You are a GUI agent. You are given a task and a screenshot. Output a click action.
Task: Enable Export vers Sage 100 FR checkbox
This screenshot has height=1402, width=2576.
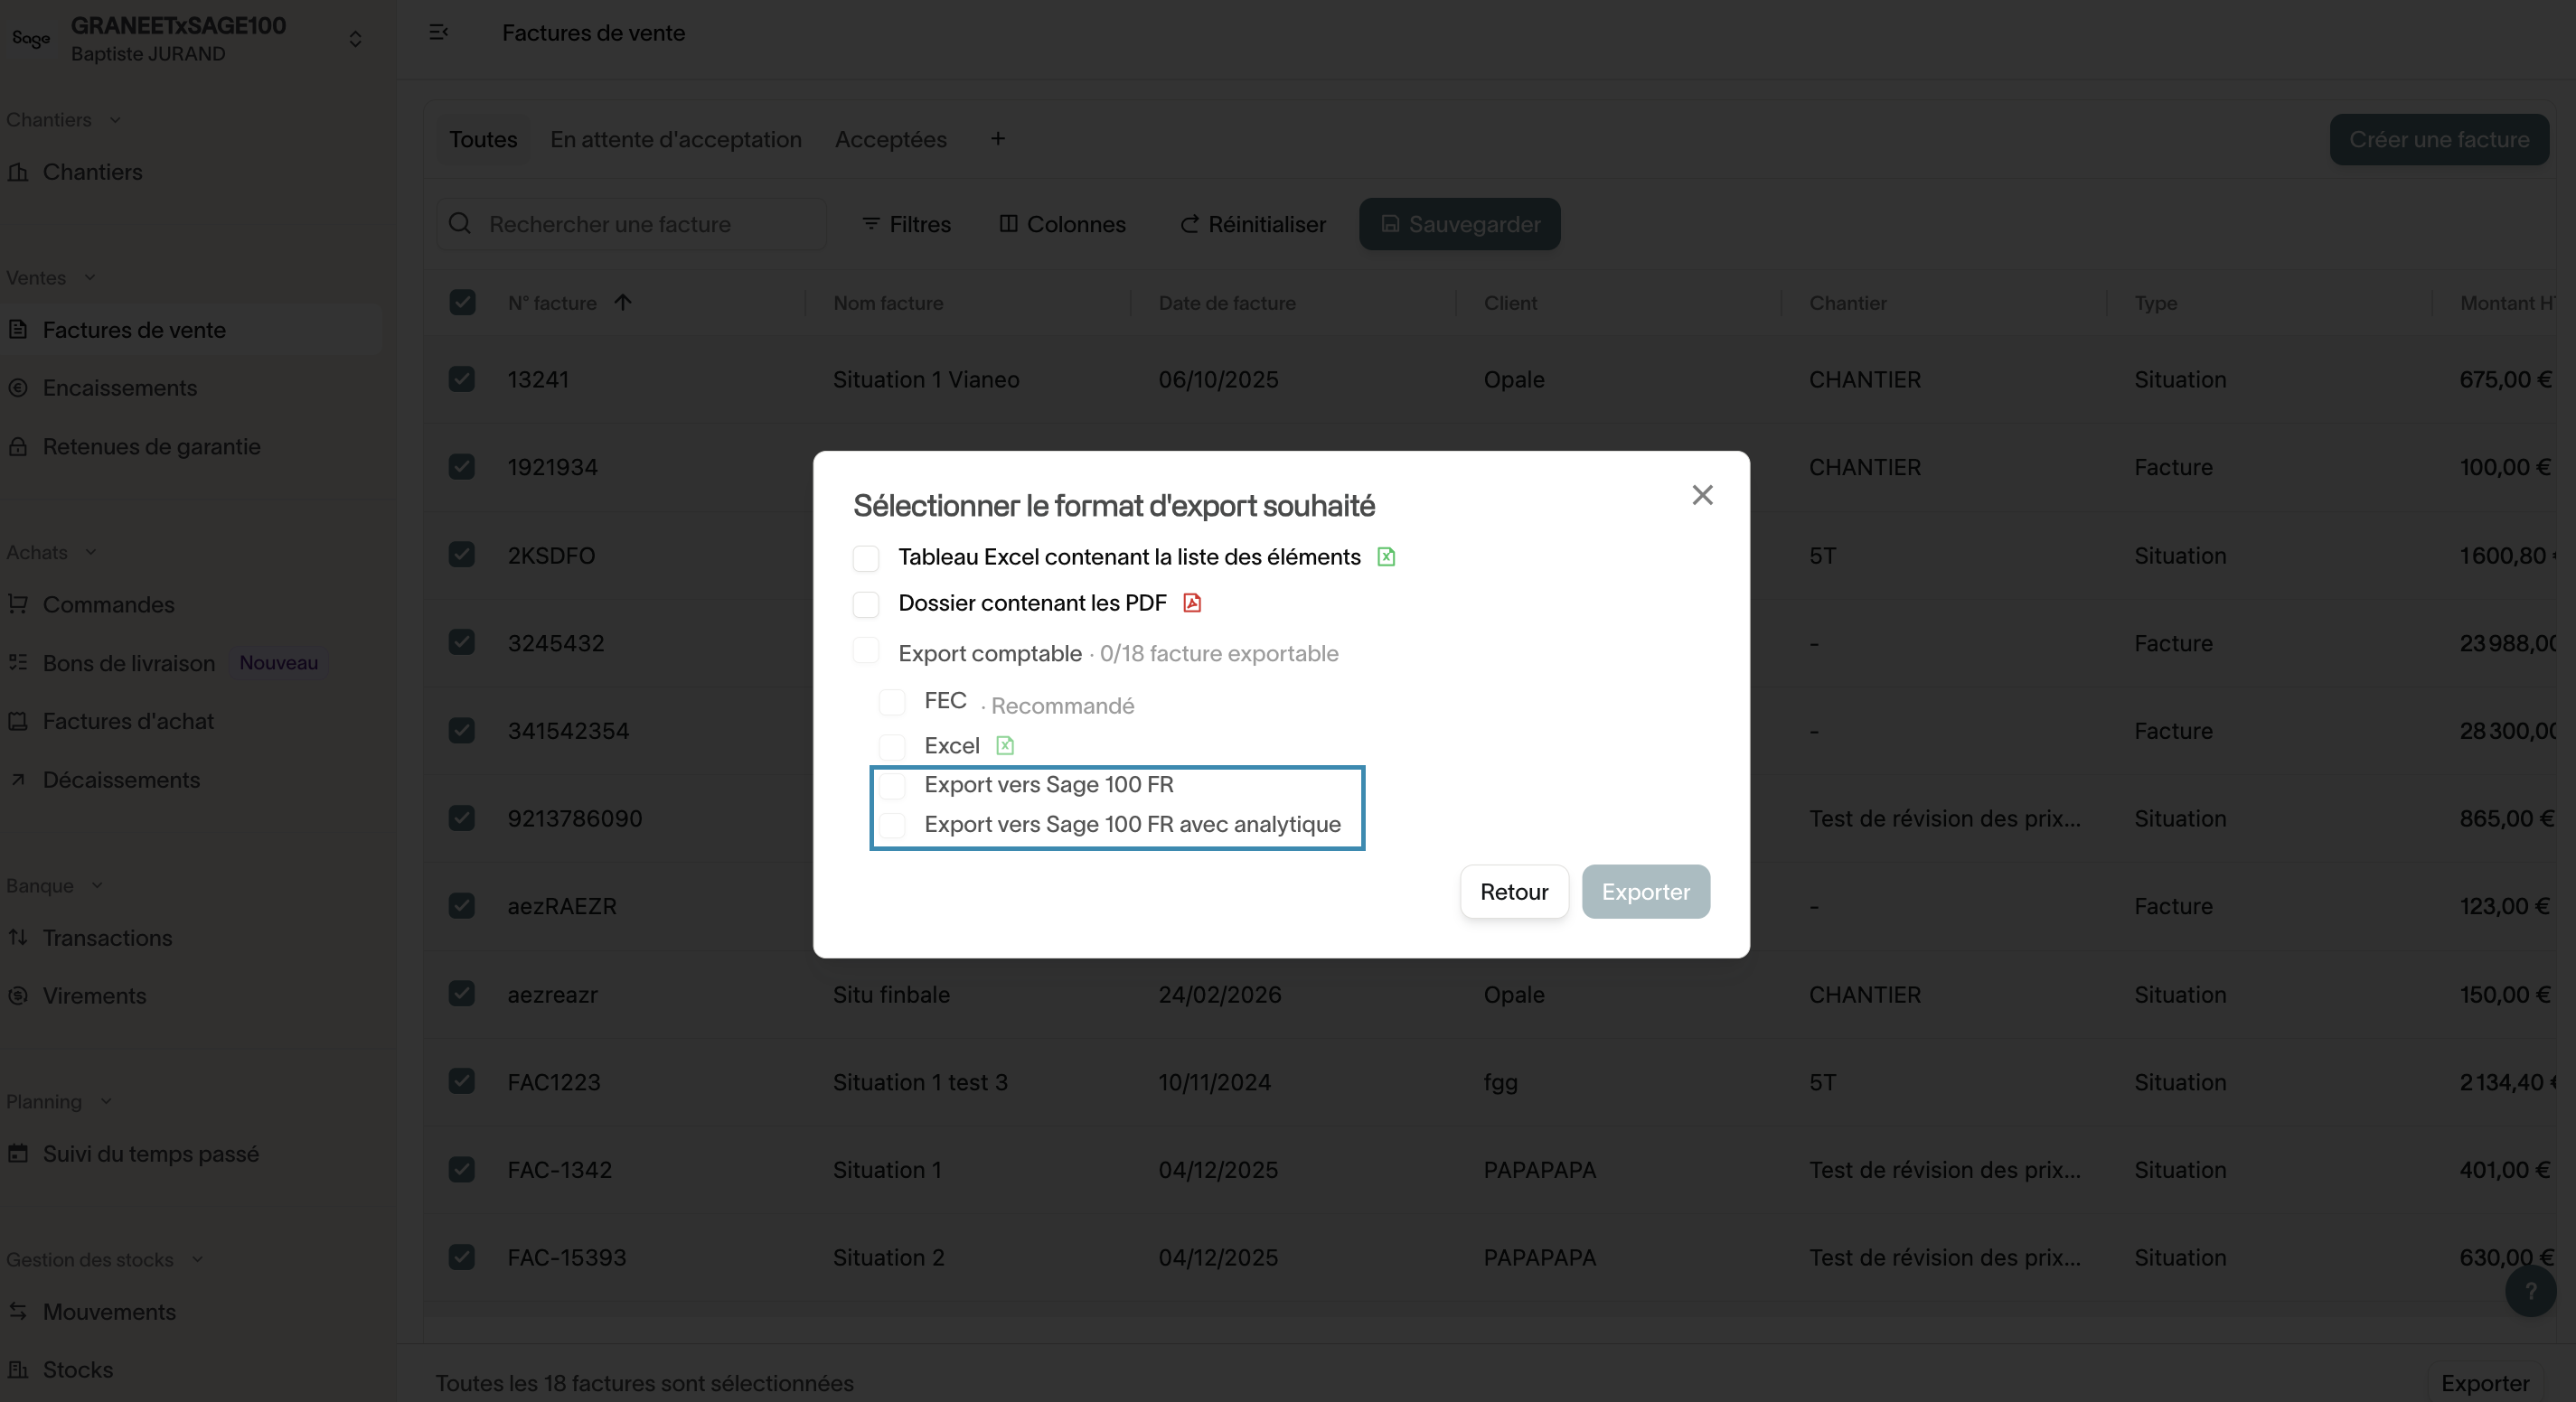[892, 785]
